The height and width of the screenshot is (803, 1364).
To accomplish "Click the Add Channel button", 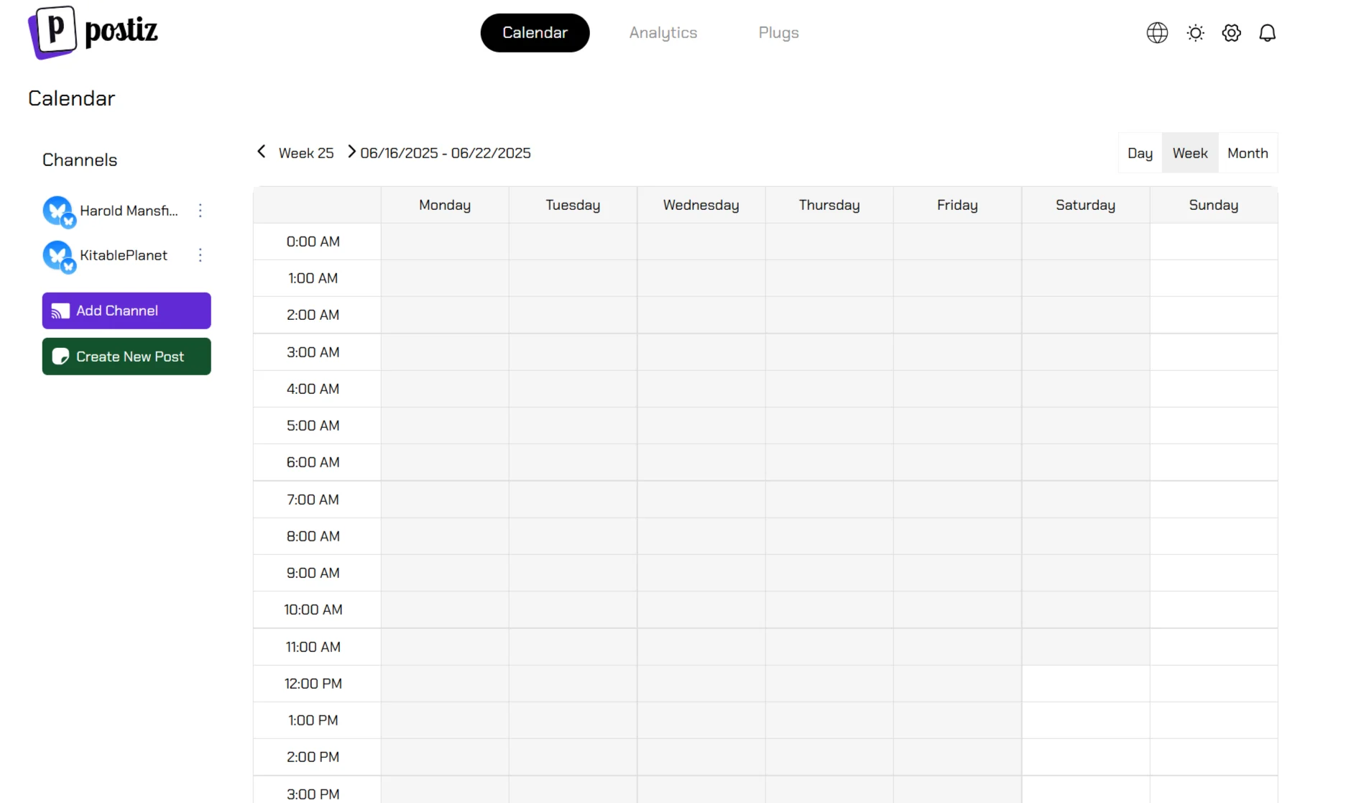I will 126,311.
